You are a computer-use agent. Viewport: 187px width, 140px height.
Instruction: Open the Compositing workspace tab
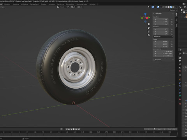[x=70, y=4]
